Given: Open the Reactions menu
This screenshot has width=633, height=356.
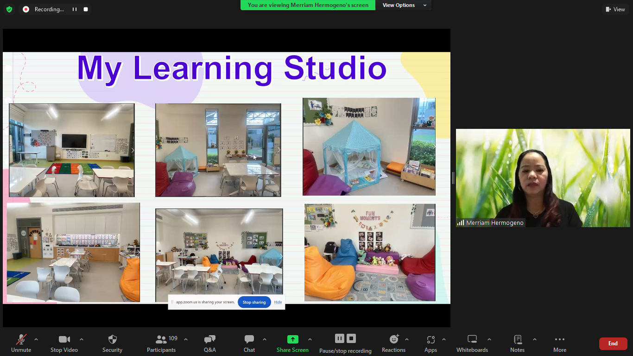Looking at the screenshot, I should (393, 343).
